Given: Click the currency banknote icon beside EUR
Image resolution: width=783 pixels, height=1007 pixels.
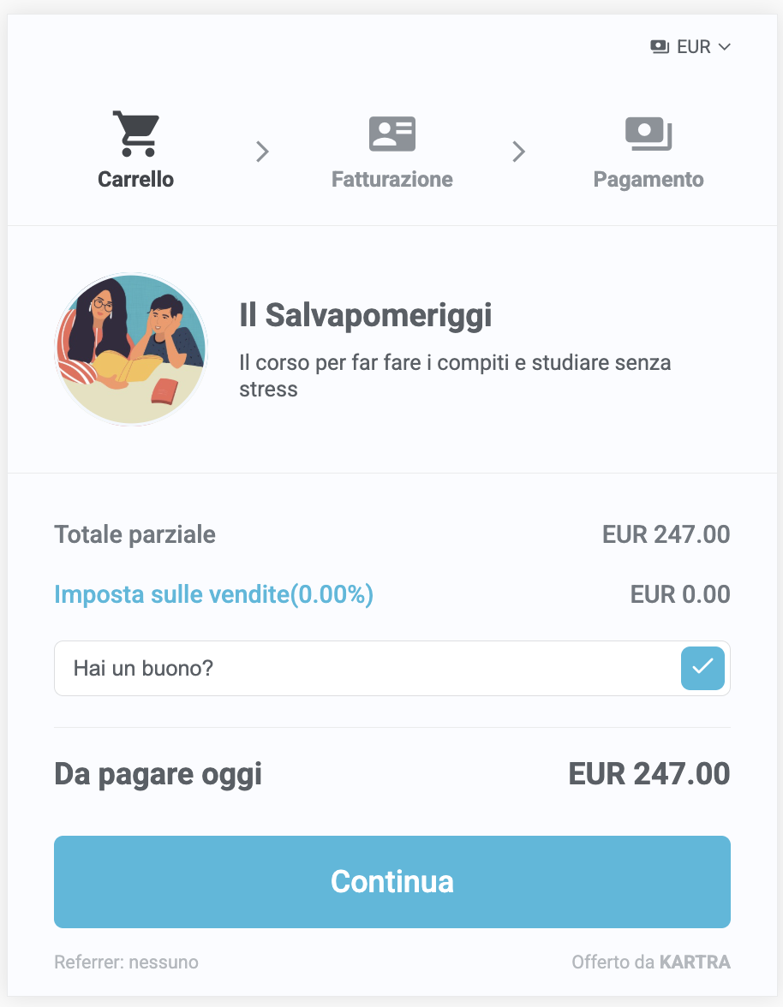Looking at the screenshot, I should coord(660,47).
